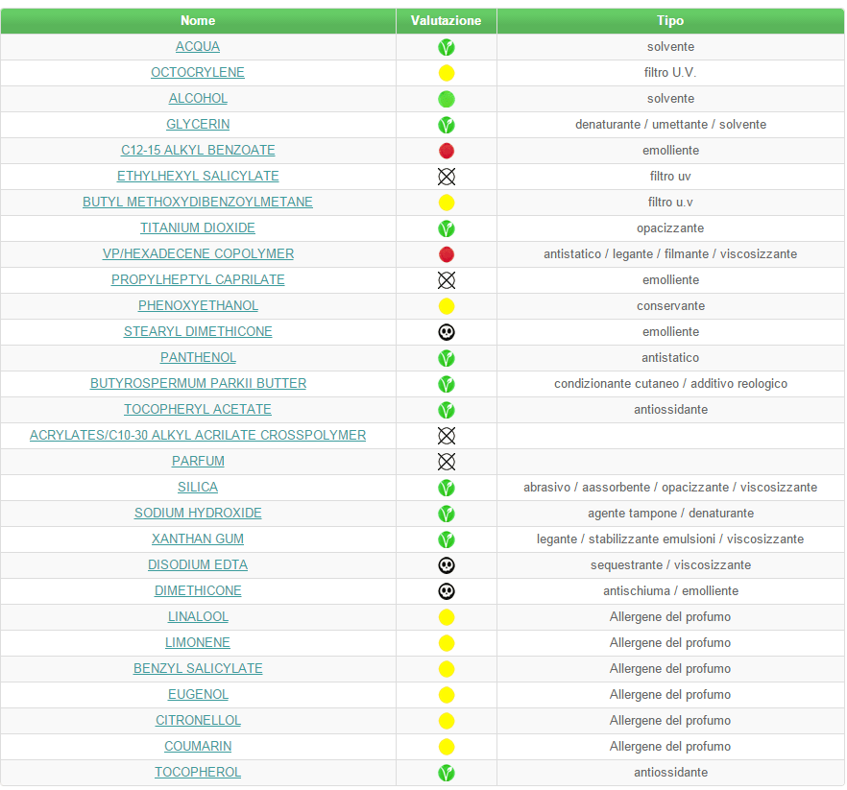
Task: Open the TITANIUM DIOXIDE link
Action: tap(198, 228)
